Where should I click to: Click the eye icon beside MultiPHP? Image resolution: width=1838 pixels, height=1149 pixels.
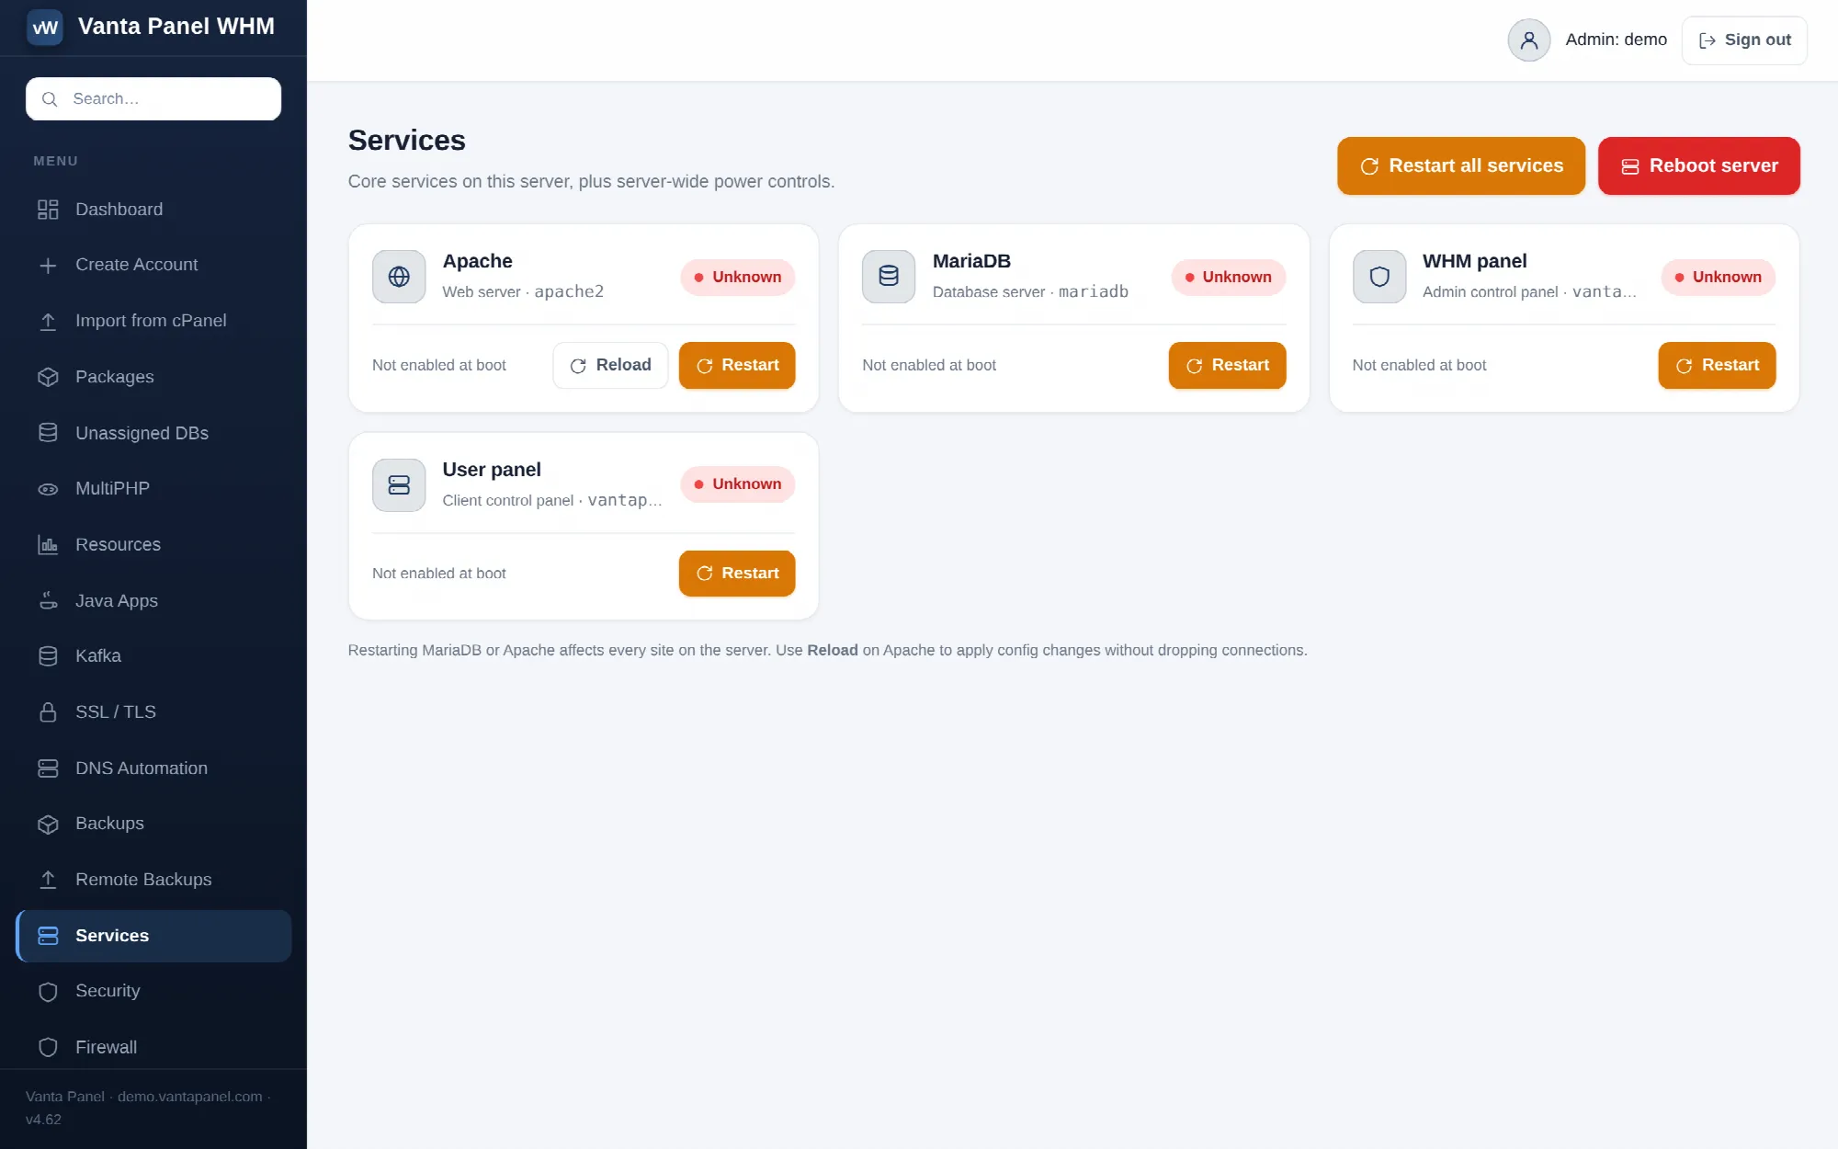48,489
